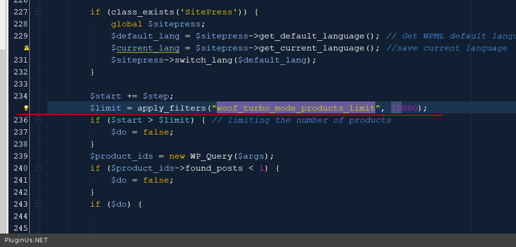Click the PluginUs.NET label in bottom bar

26,240
